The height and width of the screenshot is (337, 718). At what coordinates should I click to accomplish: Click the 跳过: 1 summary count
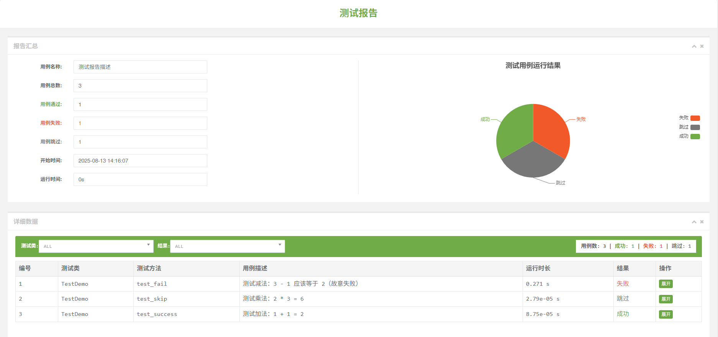681,246
